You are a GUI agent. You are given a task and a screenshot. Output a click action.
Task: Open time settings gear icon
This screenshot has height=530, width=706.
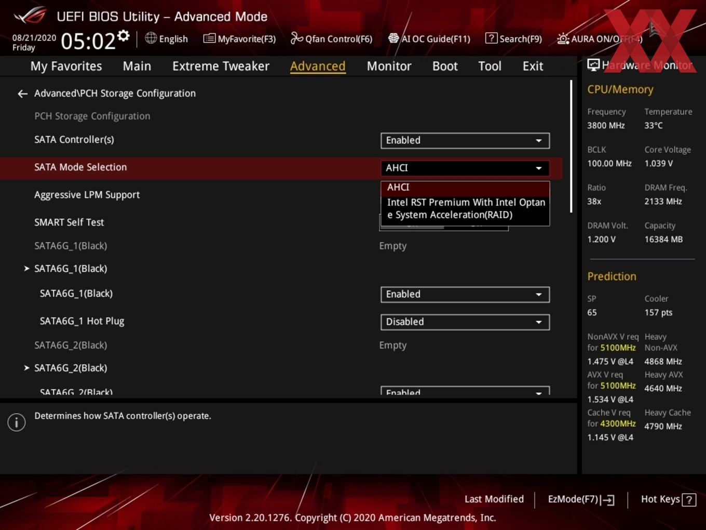click(123, 36)
